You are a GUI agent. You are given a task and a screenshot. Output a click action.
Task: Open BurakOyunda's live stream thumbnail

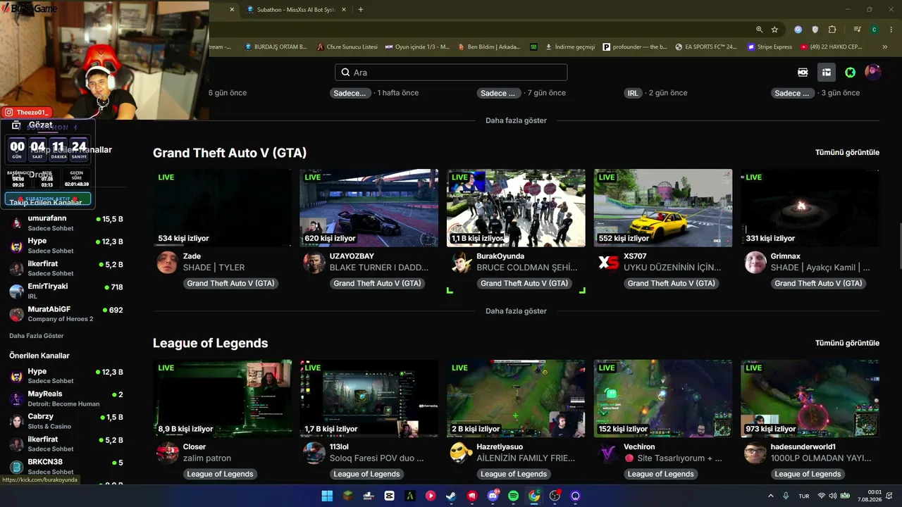tap(516, 208)
